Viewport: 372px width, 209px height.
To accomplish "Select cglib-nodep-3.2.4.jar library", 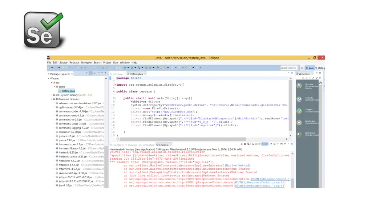I will pos(71,107).
